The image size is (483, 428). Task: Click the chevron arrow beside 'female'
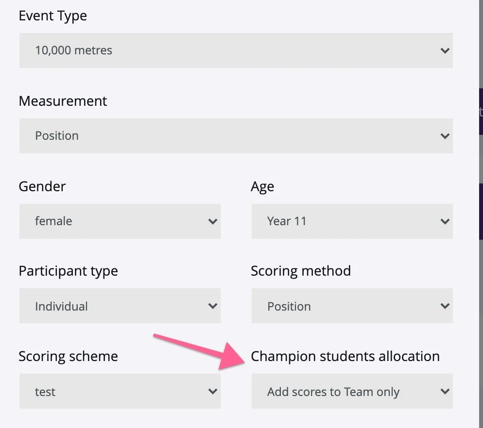click(x=212, y=221)
